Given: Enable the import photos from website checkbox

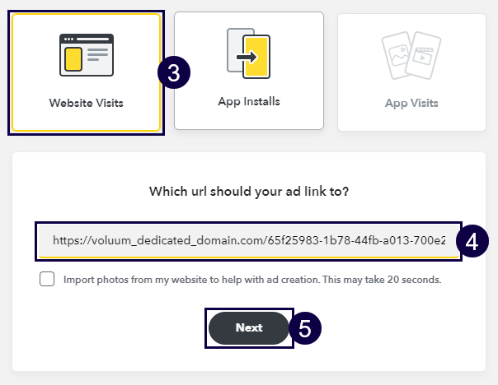Looking at the screenshot, I should click(47, 280).
